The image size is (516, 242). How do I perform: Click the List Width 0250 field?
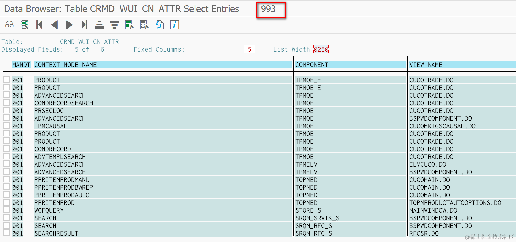(x=321, y=49)
